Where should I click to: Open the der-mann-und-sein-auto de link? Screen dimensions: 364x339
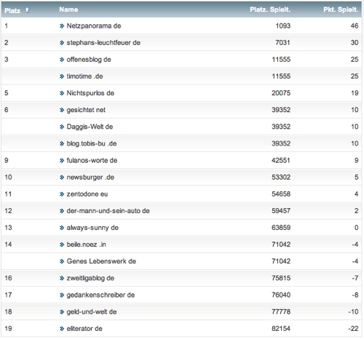(108, 211)
